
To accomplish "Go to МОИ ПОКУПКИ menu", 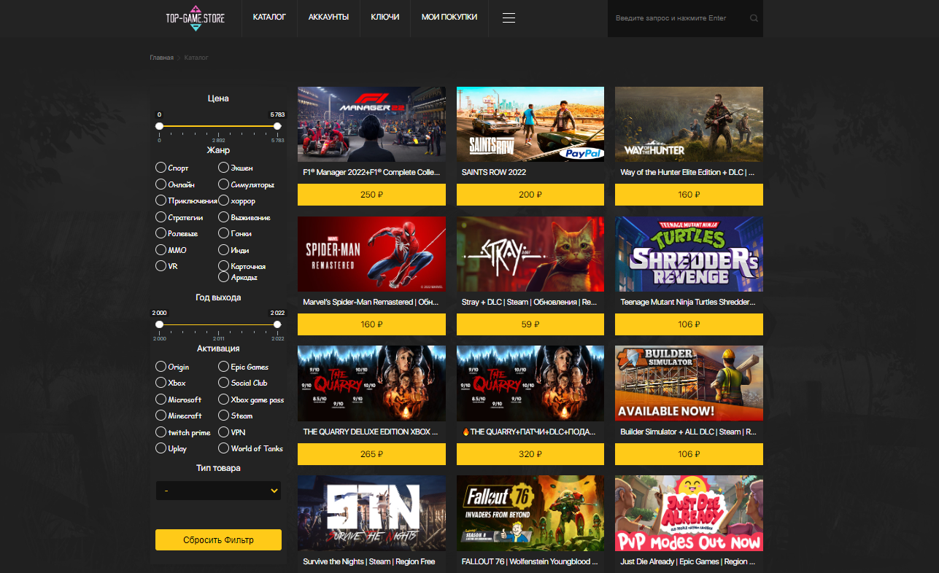I will (x=449, y=17).
